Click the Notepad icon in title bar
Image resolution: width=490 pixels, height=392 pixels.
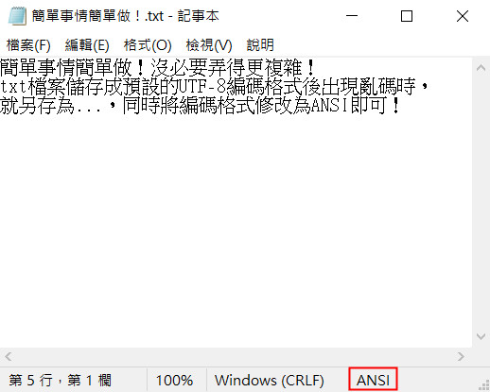[x=17, y=16]
